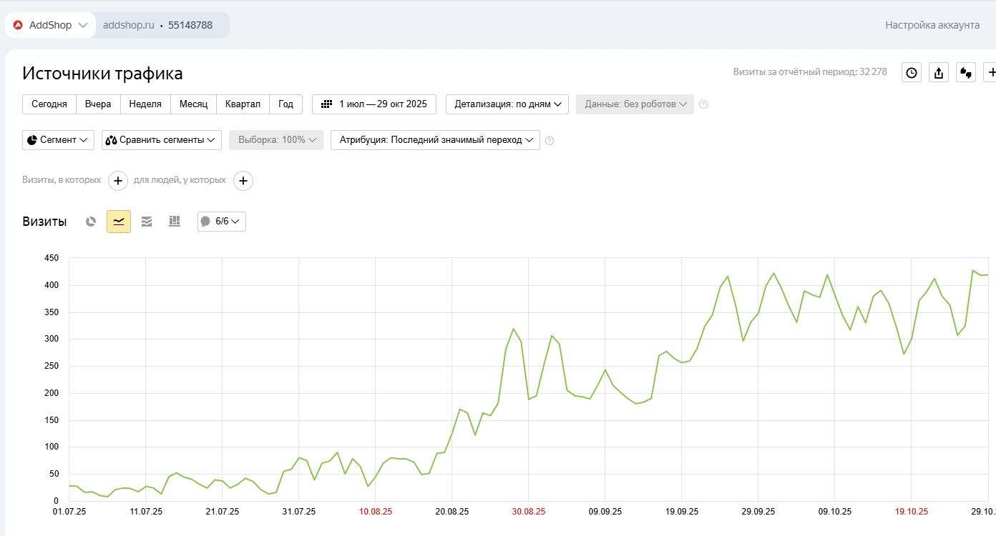
Task: Select the stacked area chart icon
Action: click(x=147, y=222)
